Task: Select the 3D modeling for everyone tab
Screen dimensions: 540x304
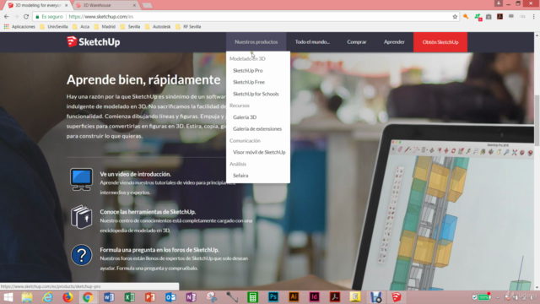Action: pos(38,5)
